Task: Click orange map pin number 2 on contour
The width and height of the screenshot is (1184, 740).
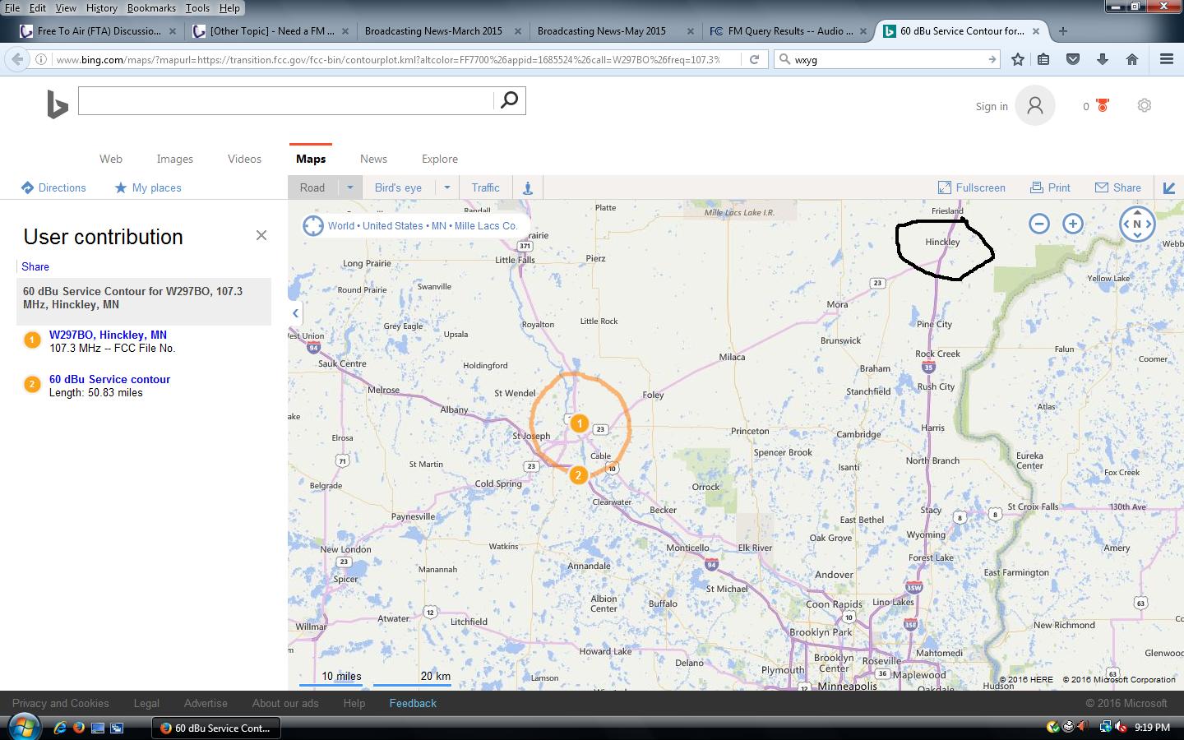Action: click(x=578, y=475)
